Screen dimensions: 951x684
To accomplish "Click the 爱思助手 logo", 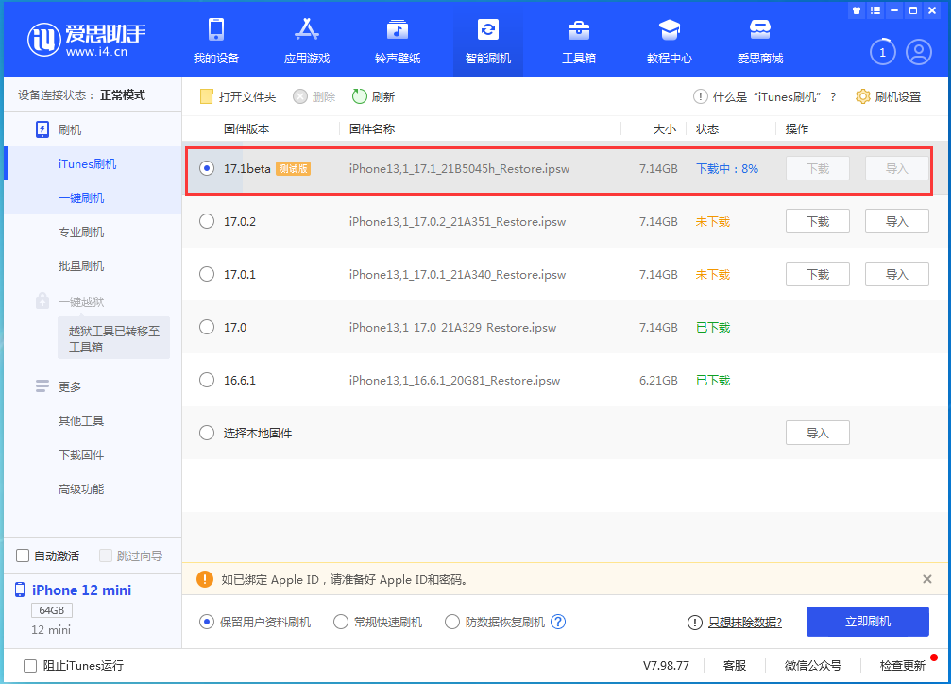I will (x=86, y=40).
